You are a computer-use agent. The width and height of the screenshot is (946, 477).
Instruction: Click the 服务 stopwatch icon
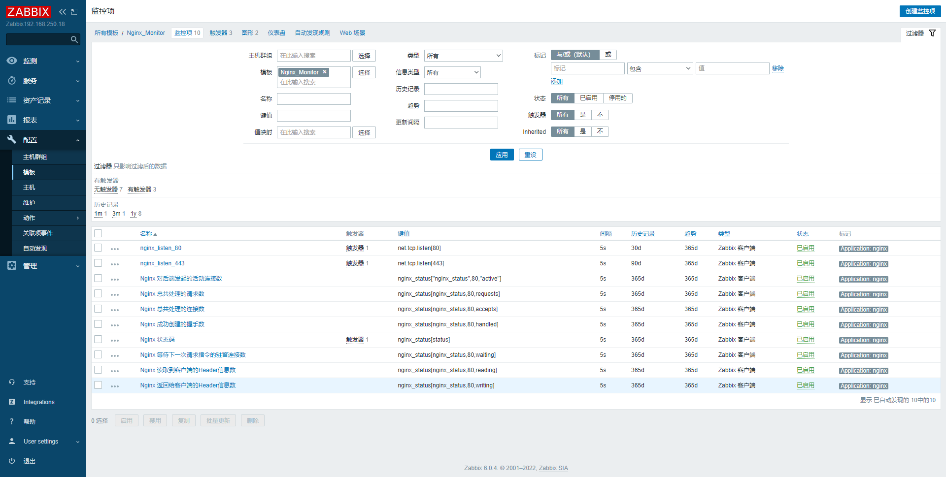12,80
